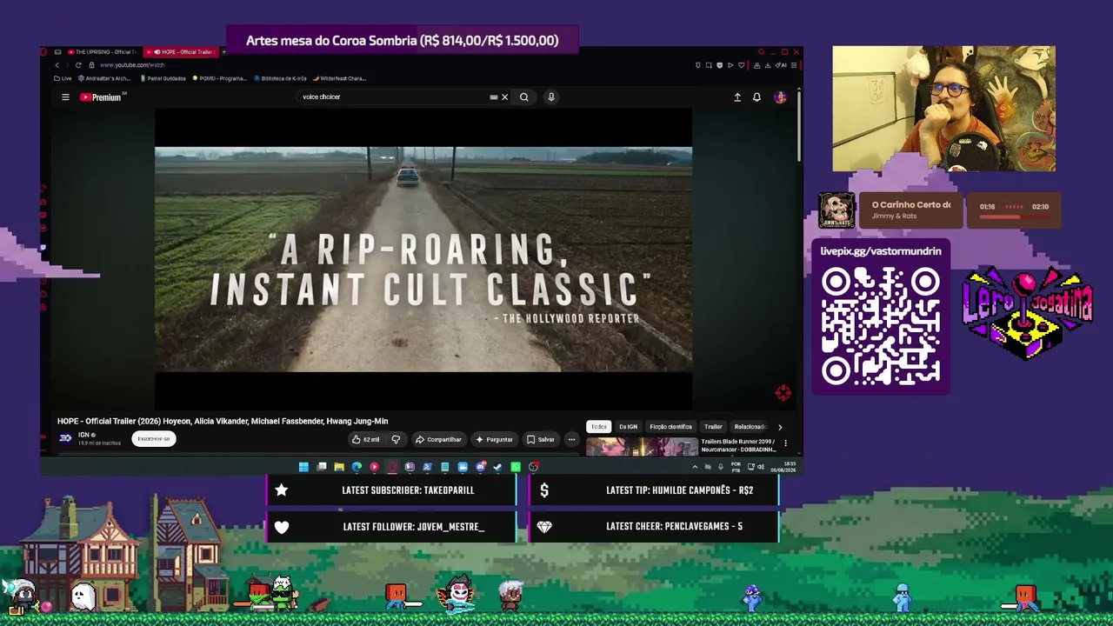1113x626 pixels.
Task: Reload the page with the browser refresh icon
Action: click(x=78, y=65)
